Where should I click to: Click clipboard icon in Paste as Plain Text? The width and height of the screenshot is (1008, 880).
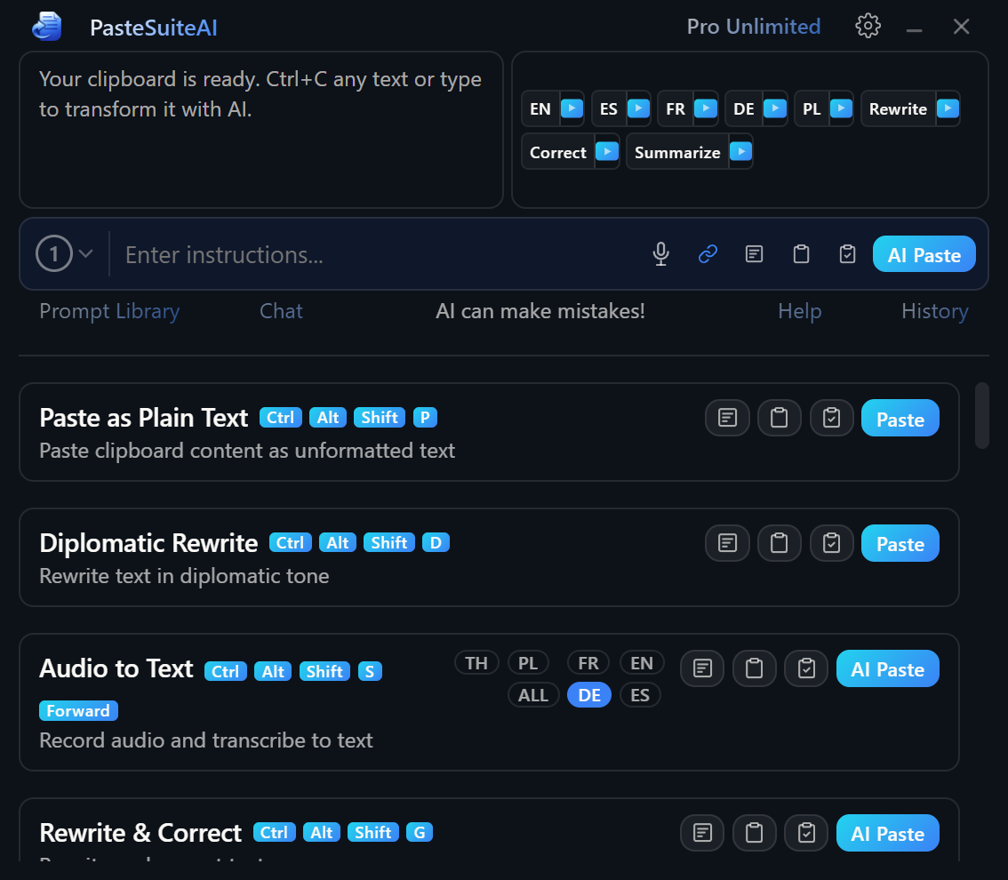[x=780, y=418]
